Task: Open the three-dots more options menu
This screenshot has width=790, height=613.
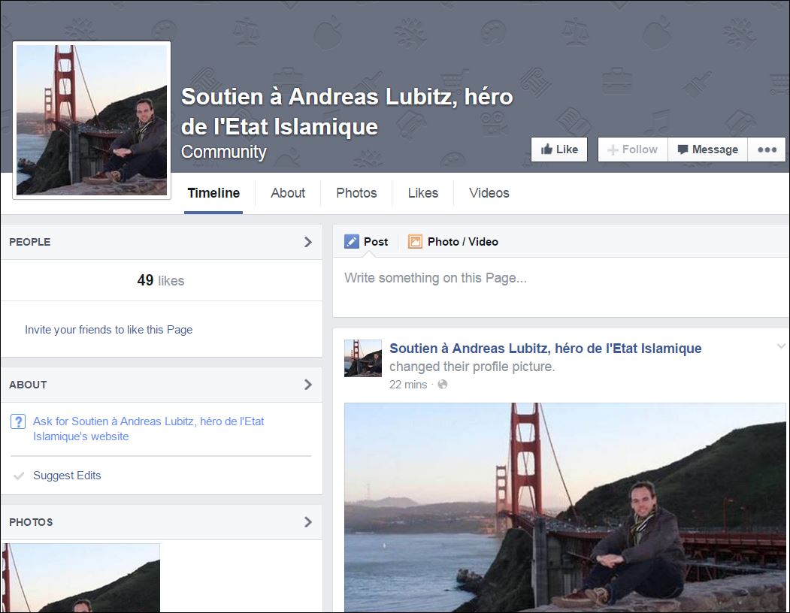Action: [767, 149]
